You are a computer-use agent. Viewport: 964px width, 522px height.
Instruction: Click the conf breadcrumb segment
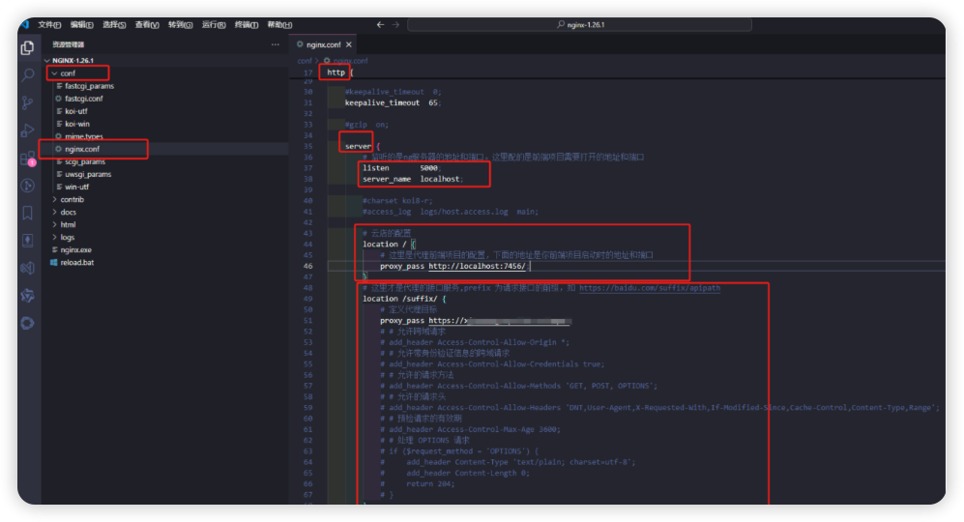click(x=305, y=61)
